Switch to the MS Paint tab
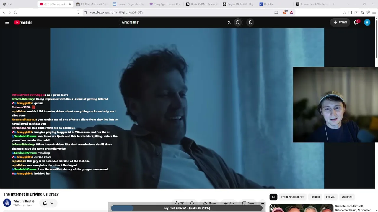 (92, 4)
